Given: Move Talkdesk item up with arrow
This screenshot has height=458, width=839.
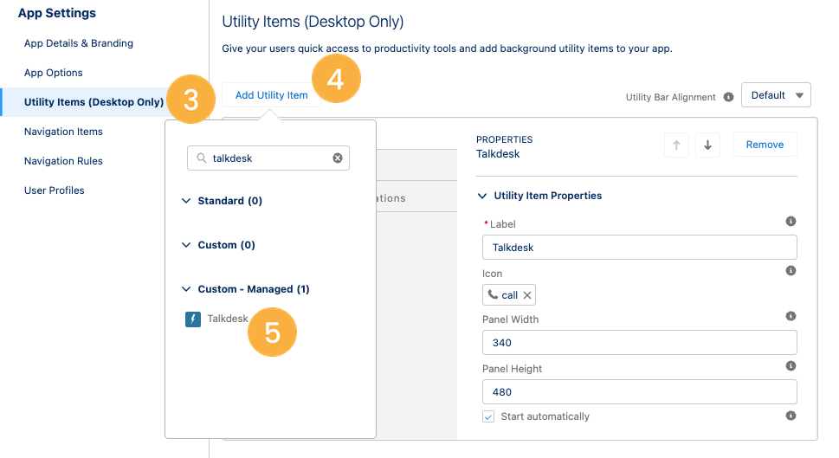Looking at the screenshot, I should click(676, 145).
